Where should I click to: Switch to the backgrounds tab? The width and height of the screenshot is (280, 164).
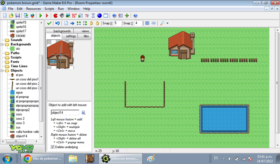click(x=60, y=31)
